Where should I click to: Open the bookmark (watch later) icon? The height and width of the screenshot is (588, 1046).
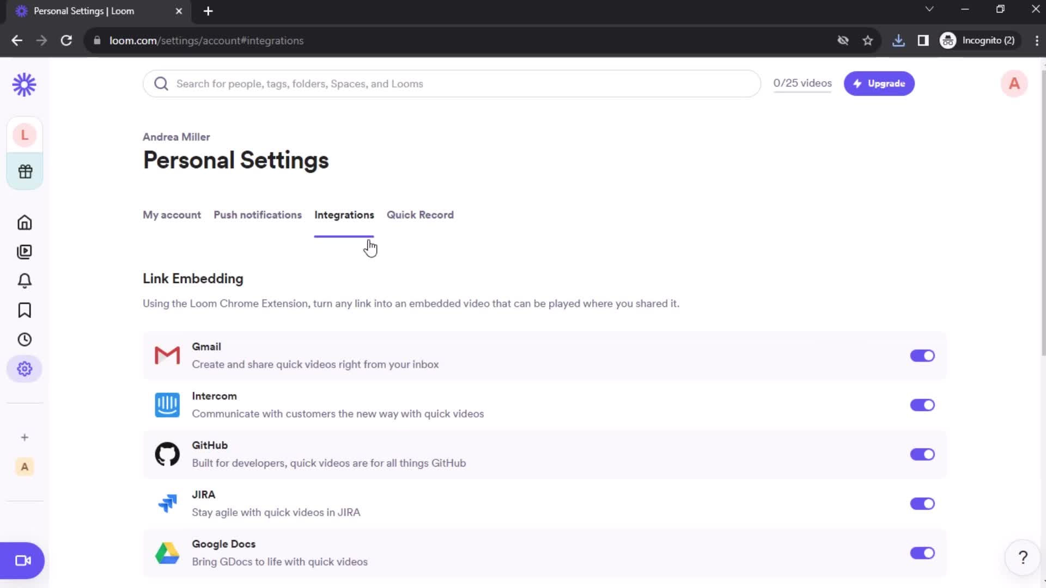coord(25,310)
